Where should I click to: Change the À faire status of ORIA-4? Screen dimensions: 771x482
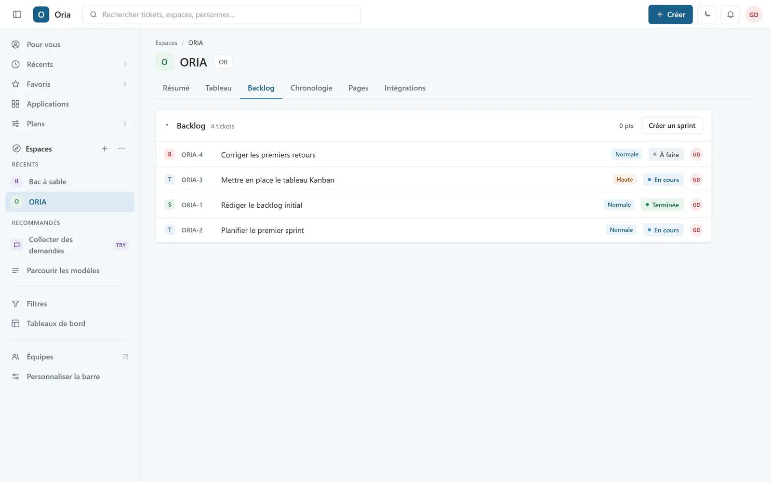click(x=665, y=154)
